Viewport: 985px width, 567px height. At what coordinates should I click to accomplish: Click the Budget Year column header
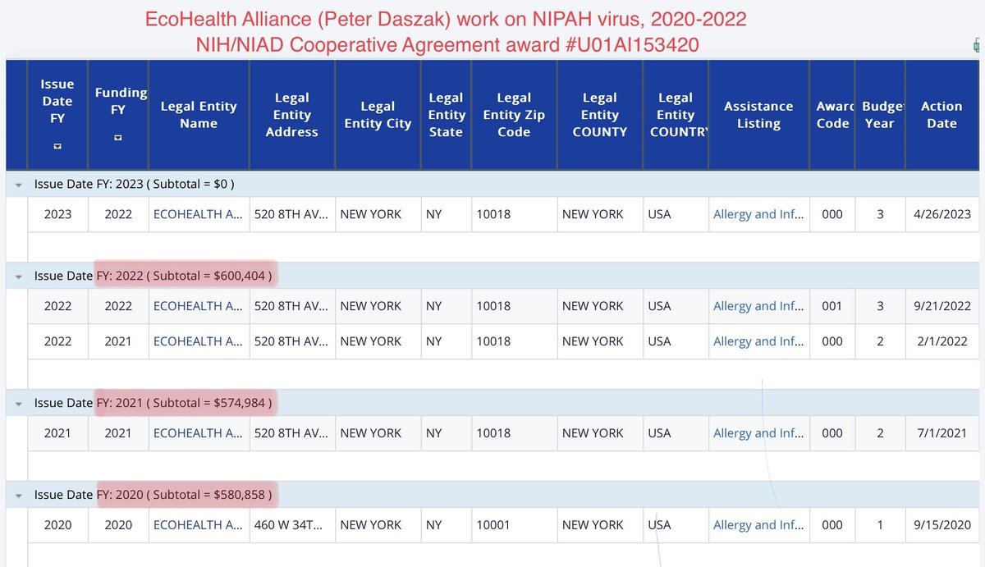tap(880, 115)
